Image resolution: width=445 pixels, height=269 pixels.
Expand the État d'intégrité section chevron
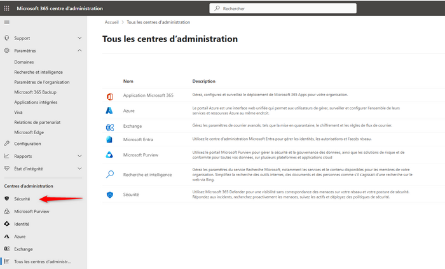click(79, 169)
